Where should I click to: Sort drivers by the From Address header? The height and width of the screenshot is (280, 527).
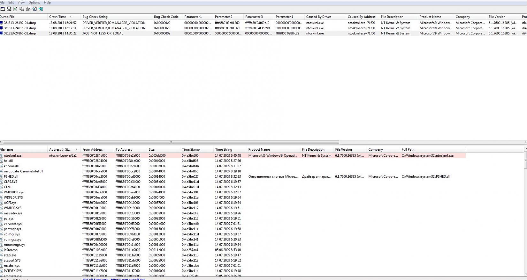point(97,149)
